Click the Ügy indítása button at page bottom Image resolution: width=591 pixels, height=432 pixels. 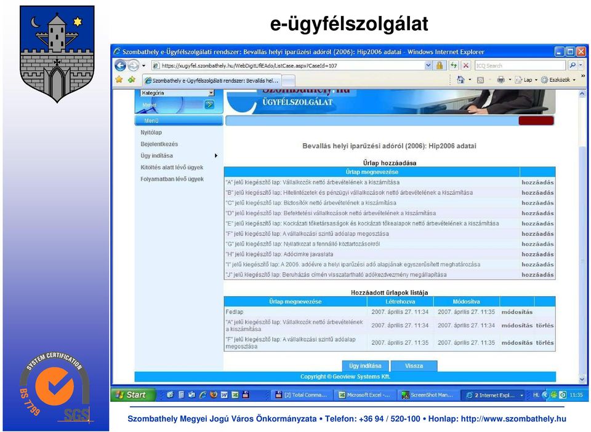(365, 366)
